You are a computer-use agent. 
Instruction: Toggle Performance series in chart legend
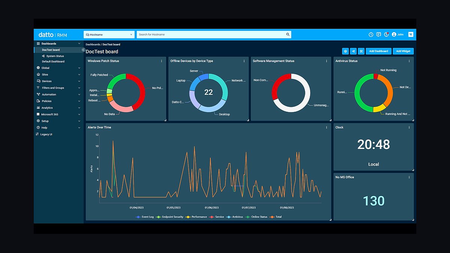(x=196, y=217)
